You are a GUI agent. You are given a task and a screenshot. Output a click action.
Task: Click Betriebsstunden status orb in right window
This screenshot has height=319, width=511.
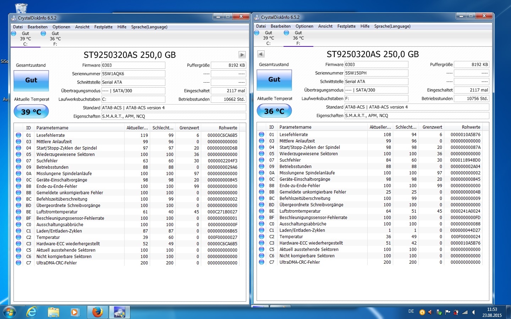pyautogui.click(x=262, y=166)
